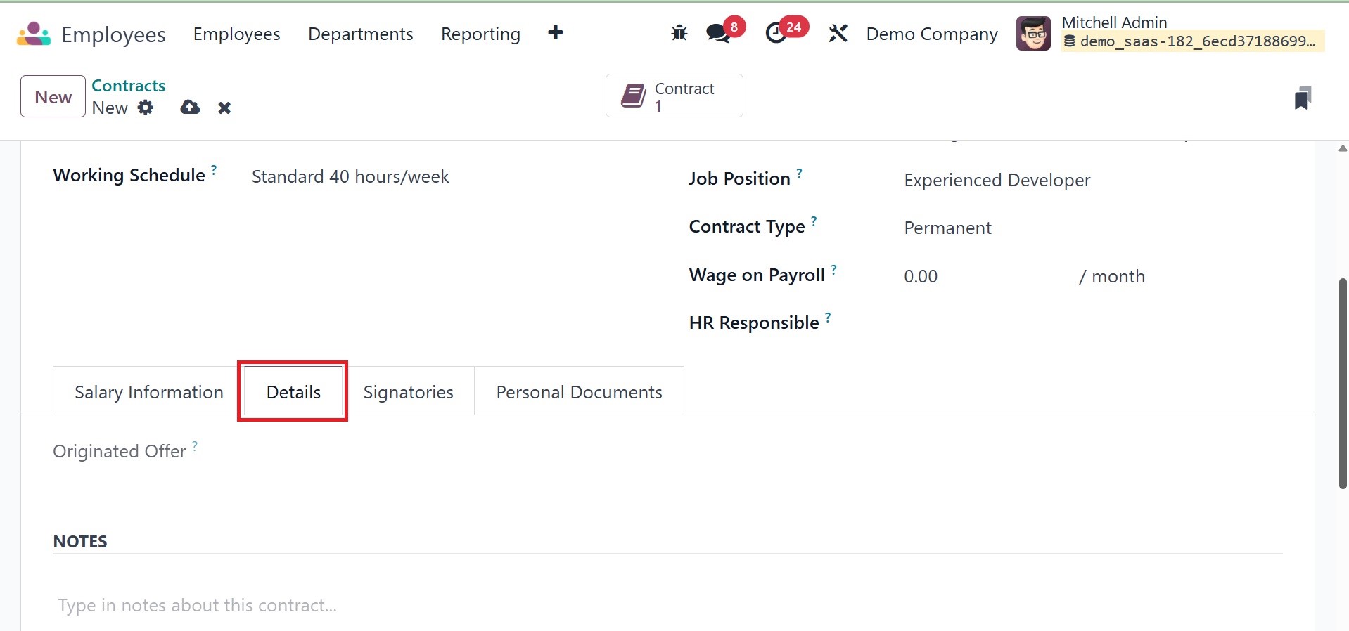The height and width of the screenshot is (631, 1349).
Task: Open the Contract Type dropdown
Action: pyautogui.click(x=1055, y=228)
